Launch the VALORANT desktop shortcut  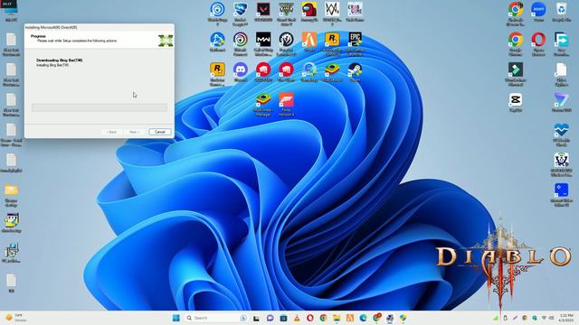point(263,12)
